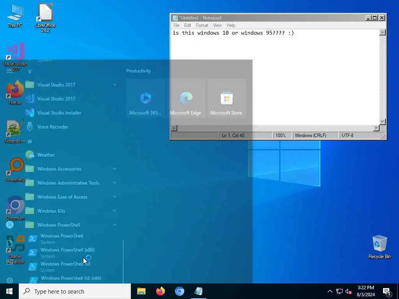Open Weather app from list
The height and width of the screenshot is (299, 399).
coord(46,155)
